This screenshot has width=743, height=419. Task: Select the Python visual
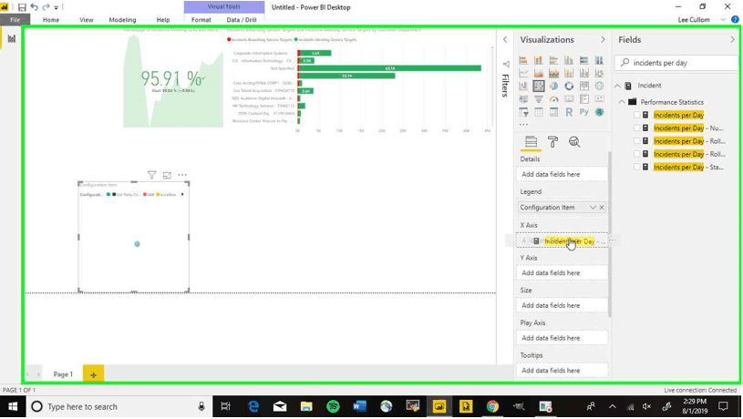(583, 112)
